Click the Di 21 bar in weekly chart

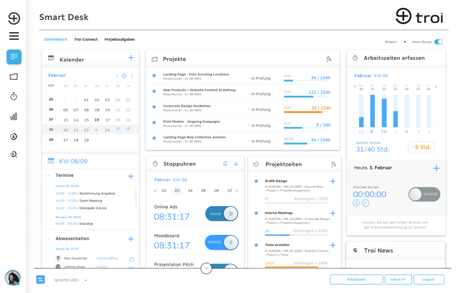coord(372,111)
